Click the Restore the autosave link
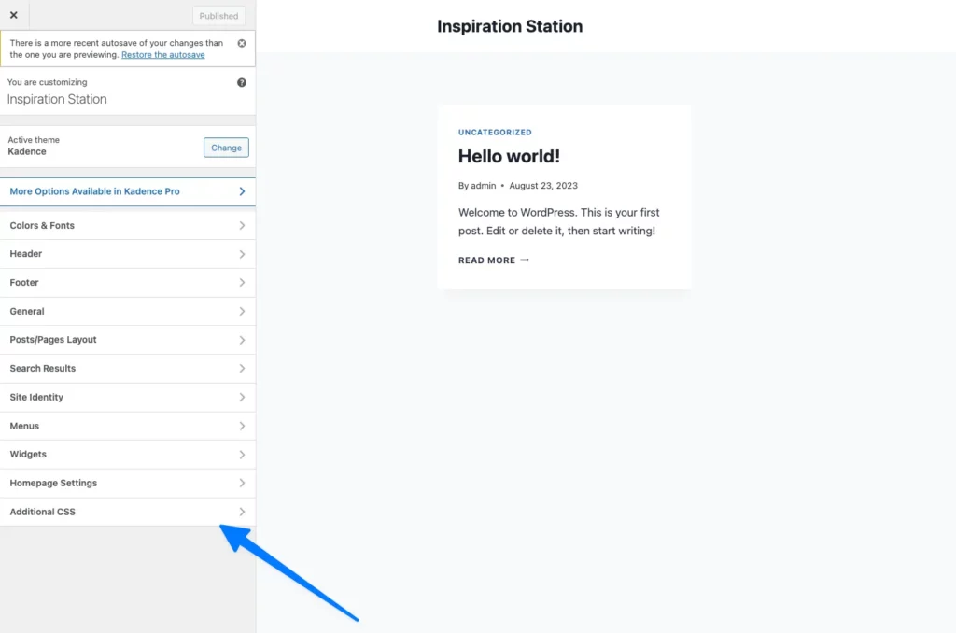The image size is (956, 633). point(163,55)
